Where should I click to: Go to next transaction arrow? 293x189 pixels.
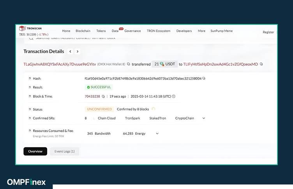click(78, 51)
